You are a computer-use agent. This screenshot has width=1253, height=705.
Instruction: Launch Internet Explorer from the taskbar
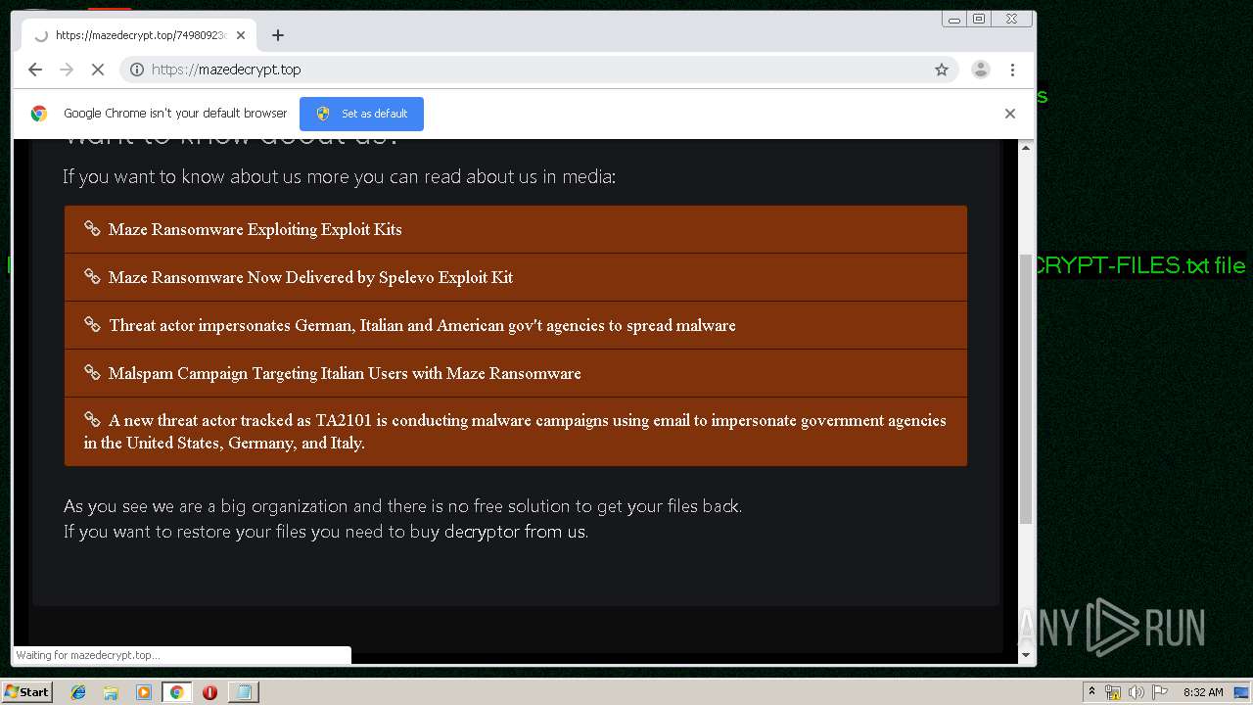pyautogui.click(x=78, y=692)
